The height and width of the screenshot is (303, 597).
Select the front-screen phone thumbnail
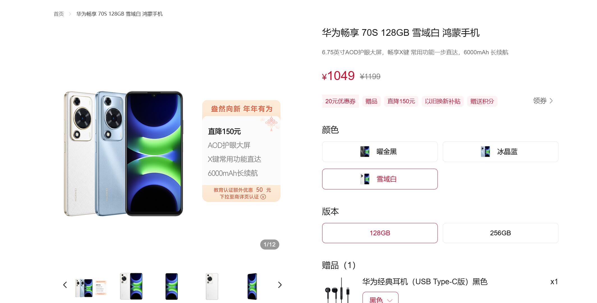172,286
